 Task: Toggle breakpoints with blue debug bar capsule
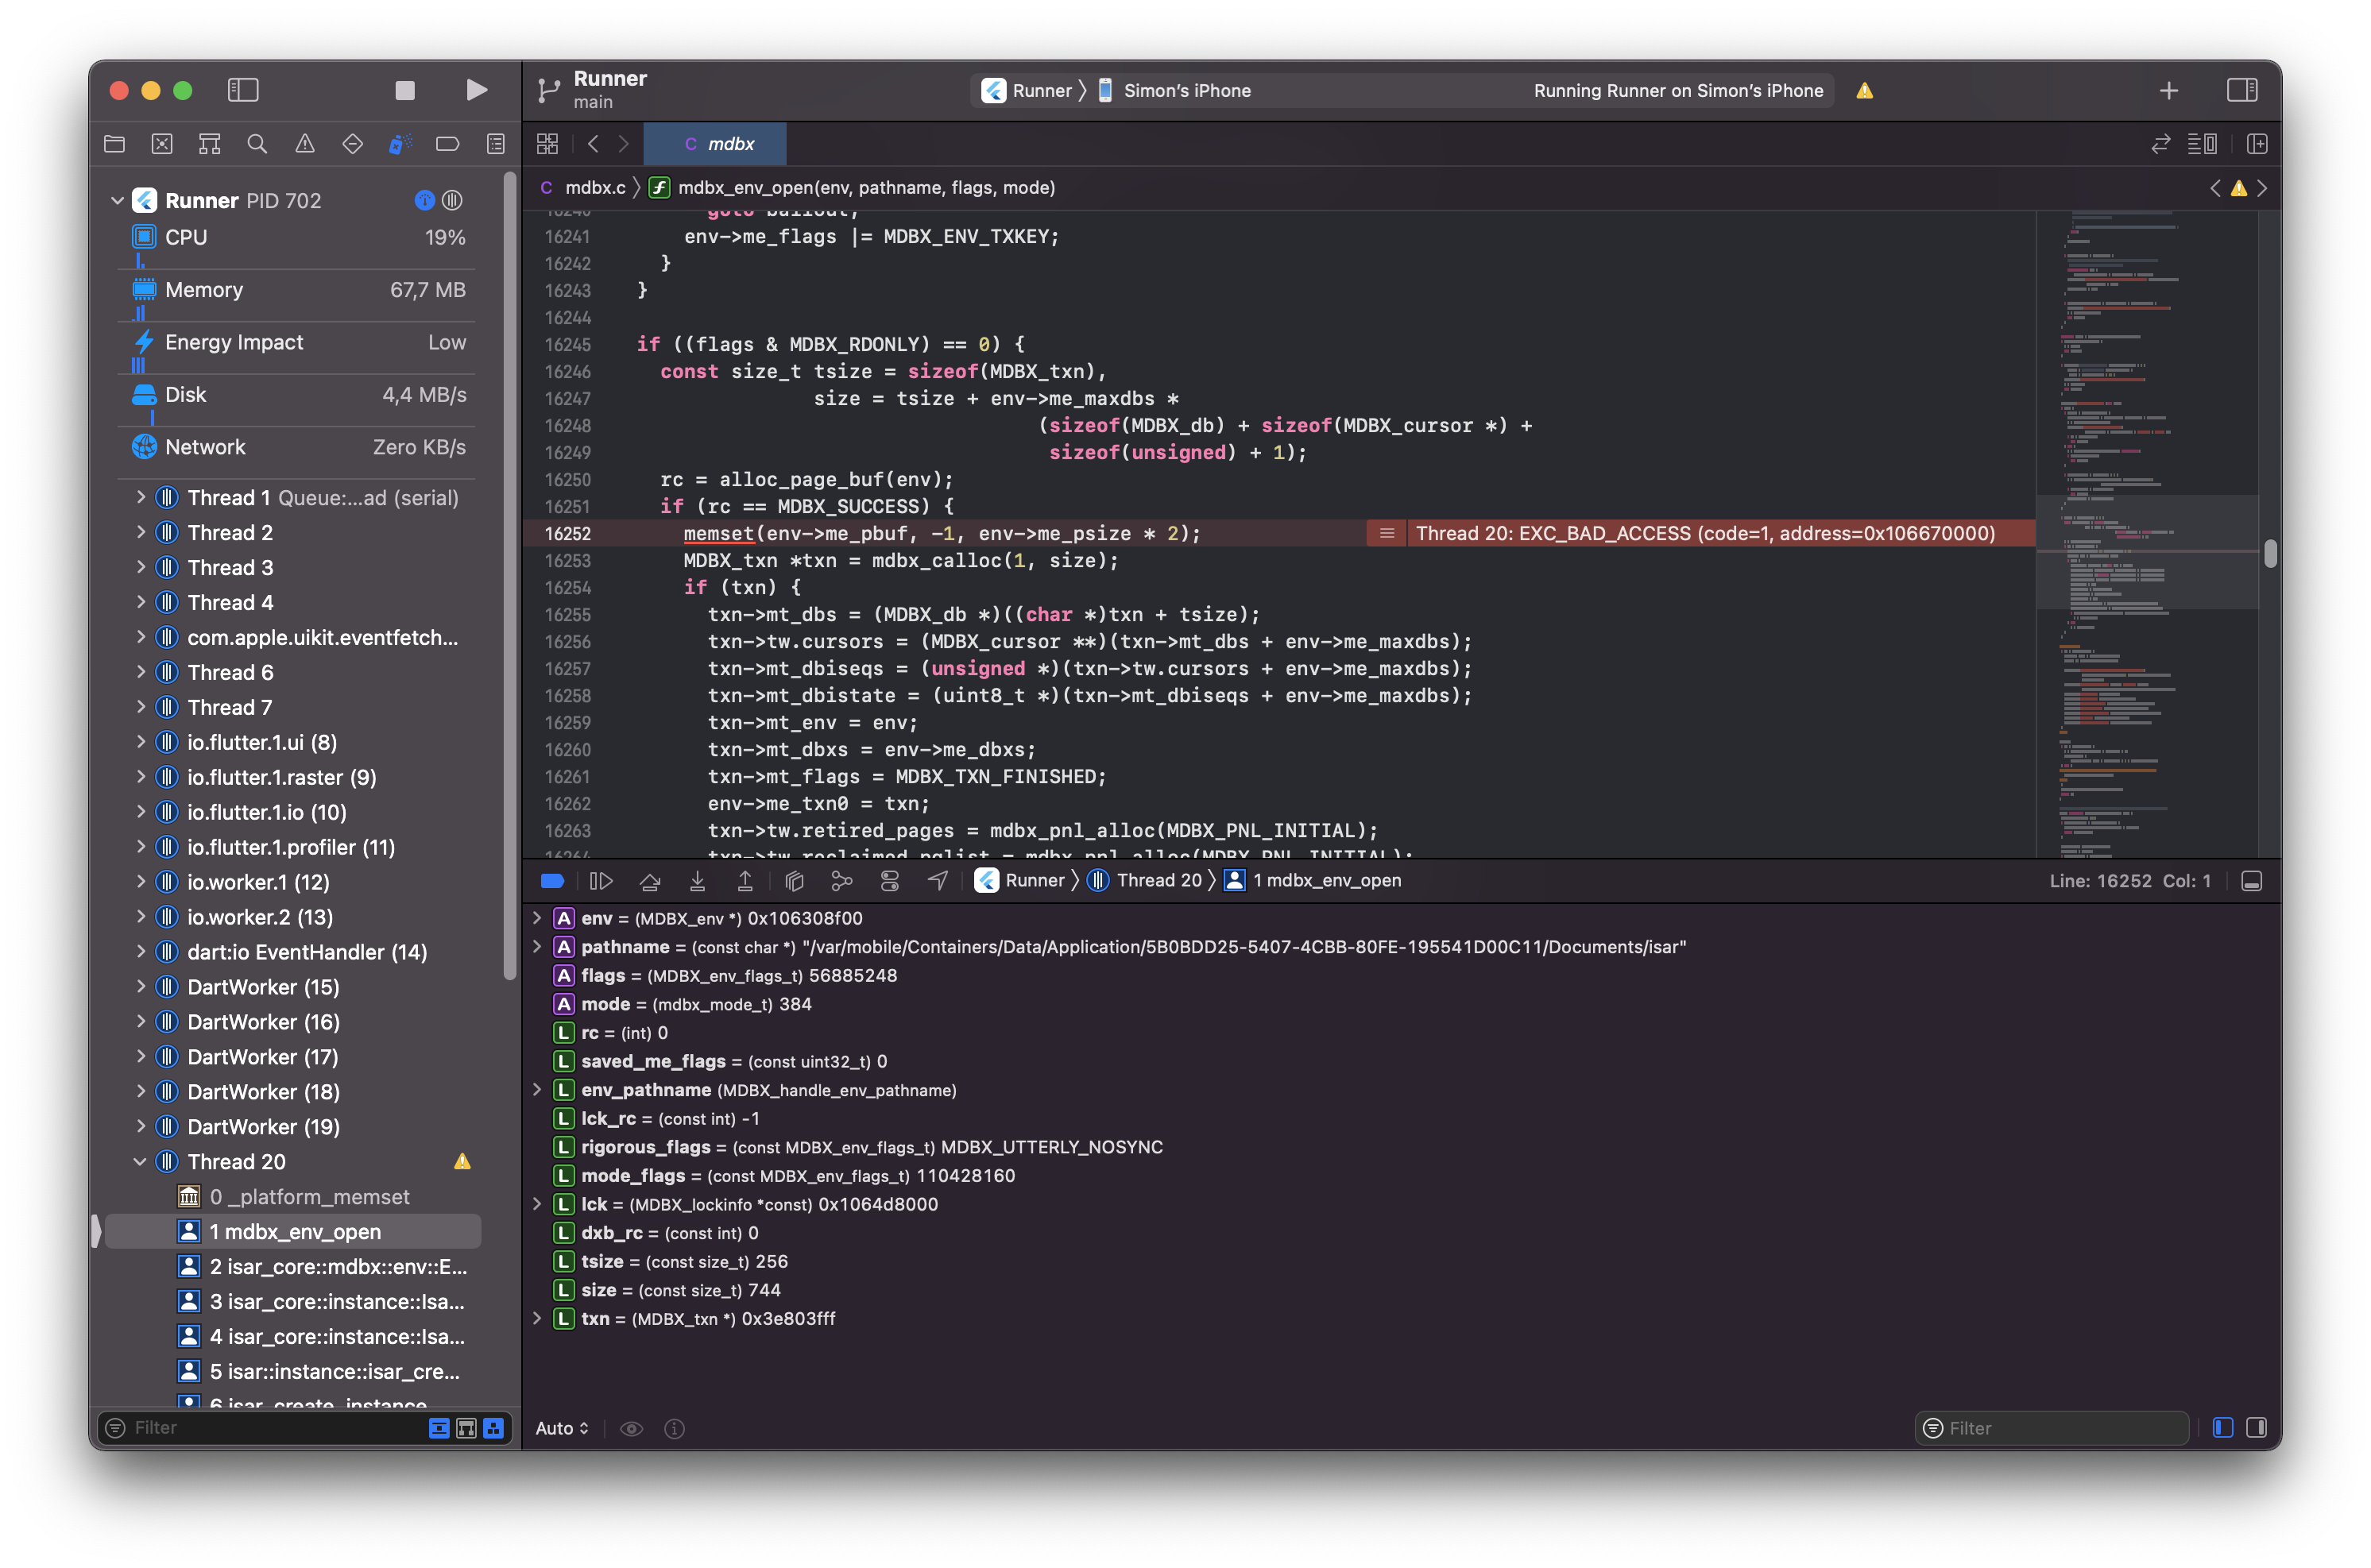(552, 880)
